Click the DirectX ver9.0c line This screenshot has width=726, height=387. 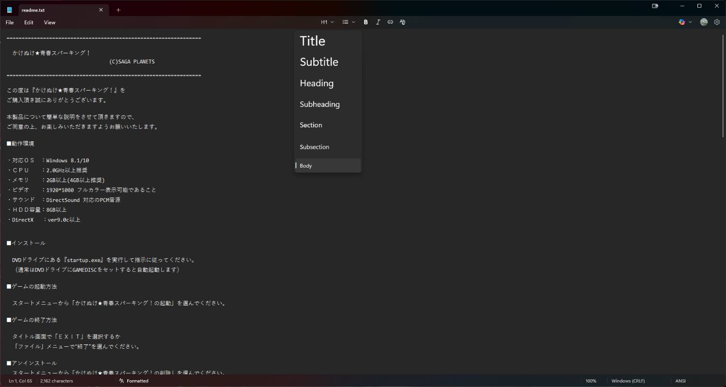click(x=44, y=220)
